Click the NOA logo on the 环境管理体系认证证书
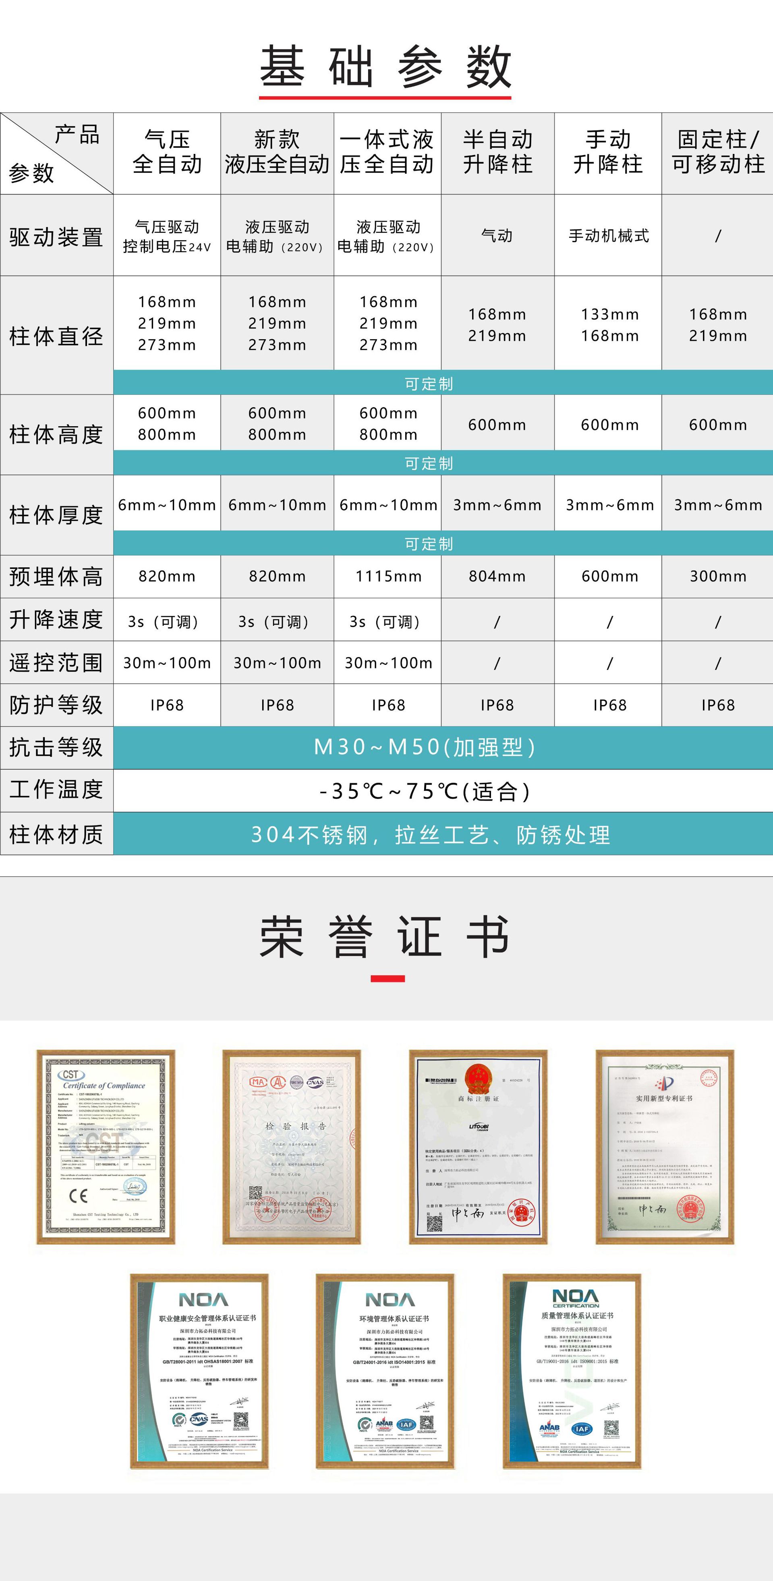Image resolution: width=773 pixels, height=1581 pixels. coord(390,1299)
